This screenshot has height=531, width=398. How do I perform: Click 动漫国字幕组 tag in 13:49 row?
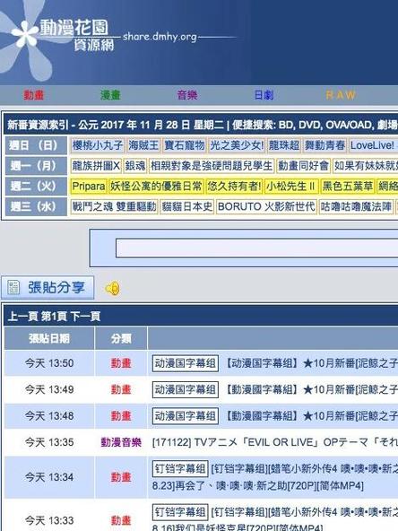pyautogui.click(x=186, y=389)
